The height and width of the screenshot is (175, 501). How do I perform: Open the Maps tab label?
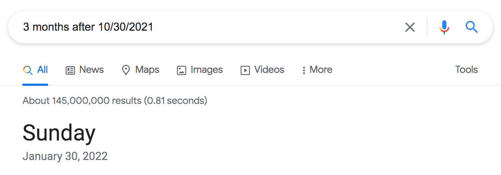(x=147, y=70)
